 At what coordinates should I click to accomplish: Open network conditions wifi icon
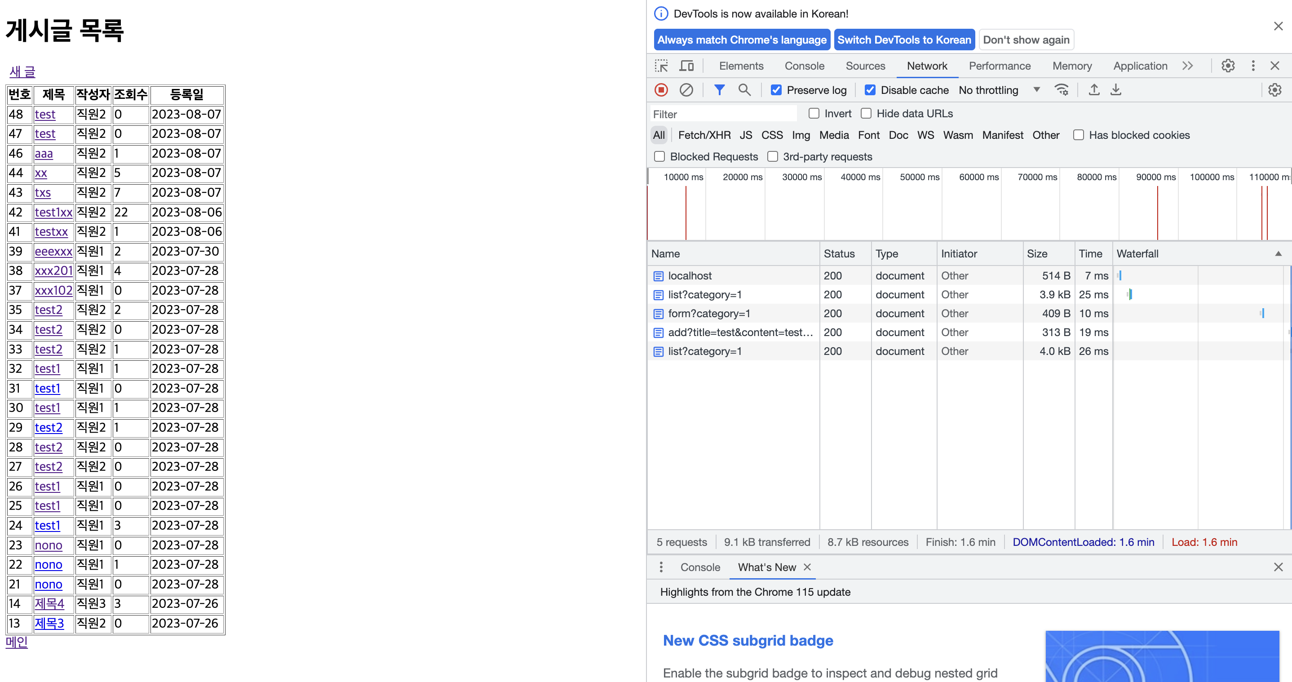coord(1061,90)
